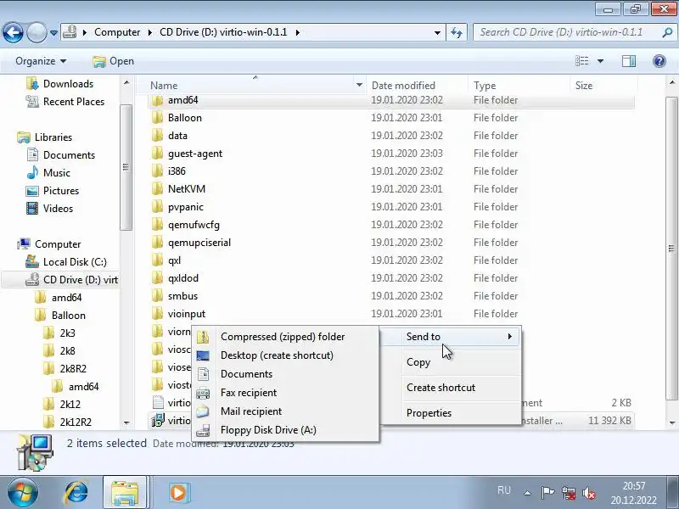Open the Windows Start button
Viewport: 679px width, 509px height.
pyautogui.click(x=23, y=492)
